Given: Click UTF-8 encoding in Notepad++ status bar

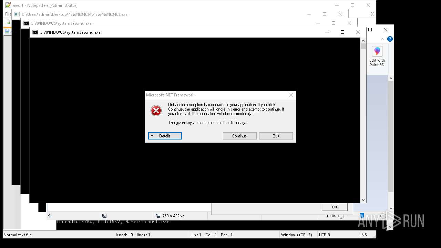Looking at the screenshot, I should [325, 235].
